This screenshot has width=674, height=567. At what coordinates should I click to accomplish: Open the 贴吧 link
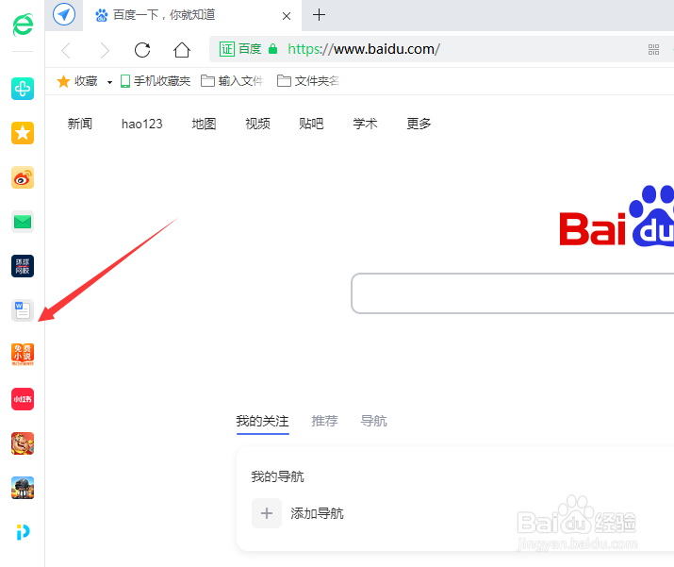tap(311, 124)
